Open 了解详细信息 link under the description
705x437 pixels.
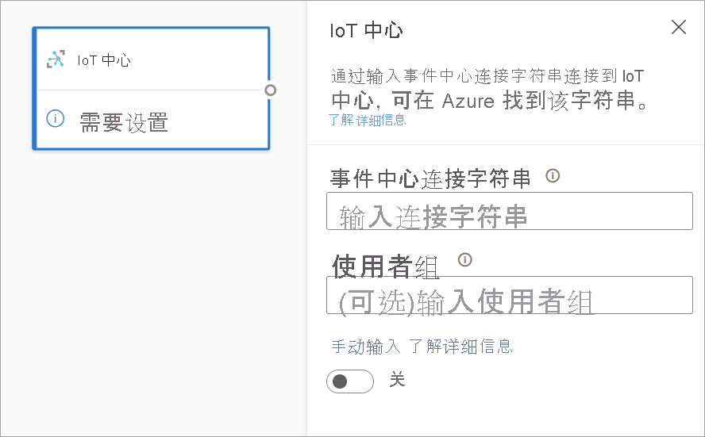[367, 121]
